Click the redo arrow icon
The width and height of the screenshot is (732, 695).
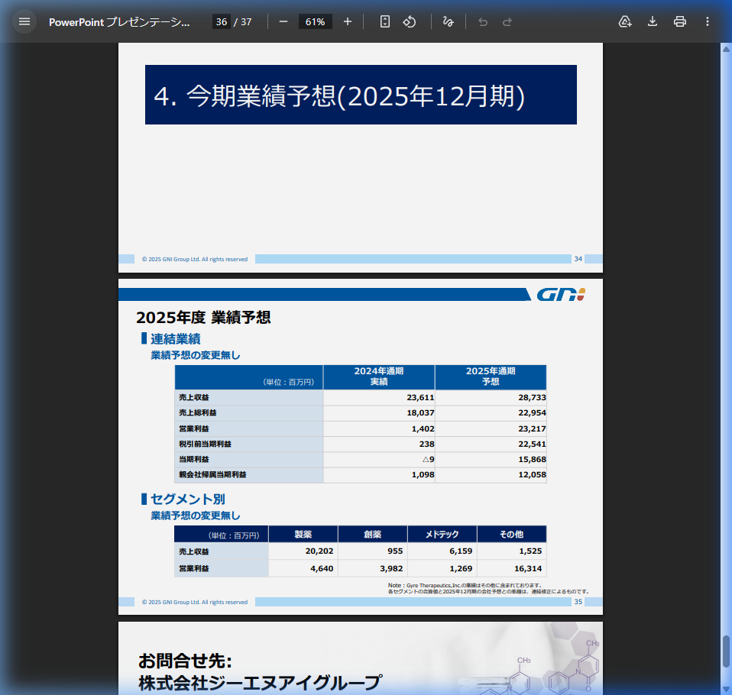pyautogui.click(x=507, y=21)
